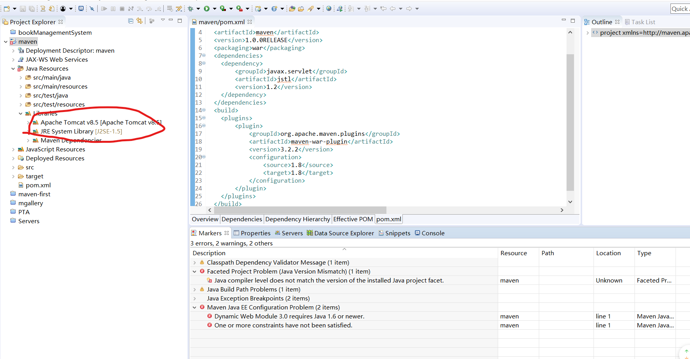The image size is (690, 359).
Task: Click the green Run icon
Action: pyautogui.click(x=207, y=9)
